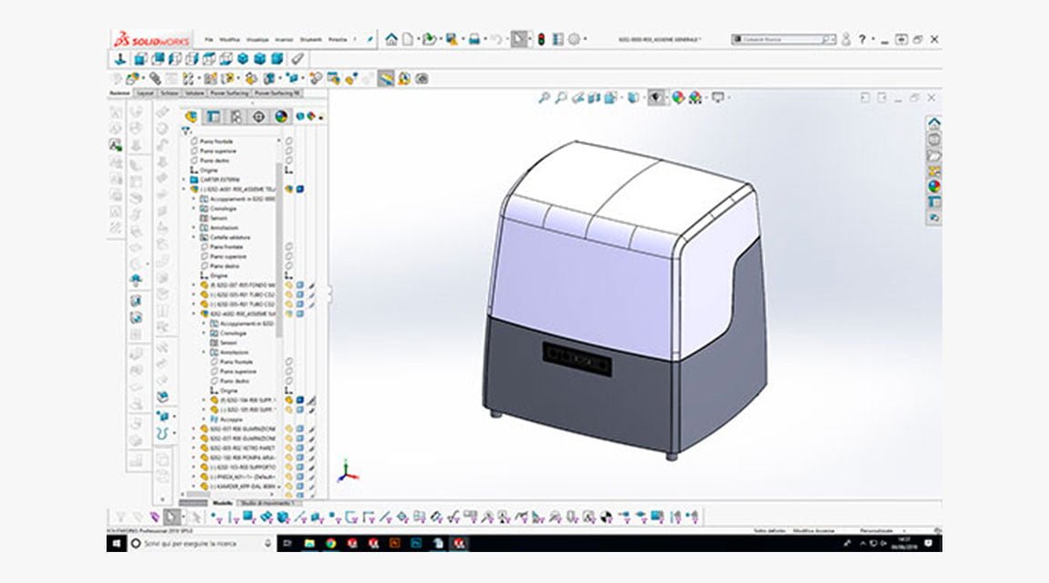
Task: Create a new document with the blank page icon
Action: pyautogui.click(x=407, y=39)
